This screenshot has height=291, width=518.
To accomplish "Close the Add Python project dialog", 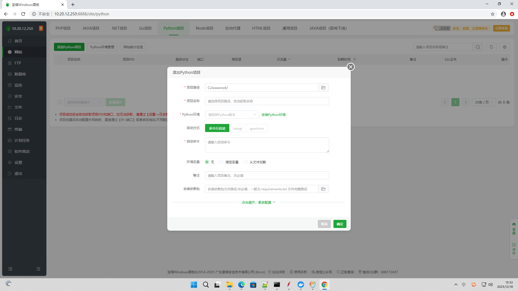I will click(x=350, y=67).
